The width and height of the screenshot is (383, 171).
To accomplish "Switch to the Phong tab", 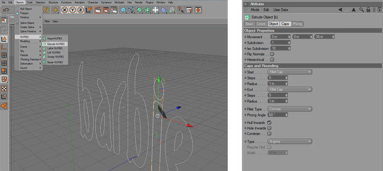I will tap(297, 24).
